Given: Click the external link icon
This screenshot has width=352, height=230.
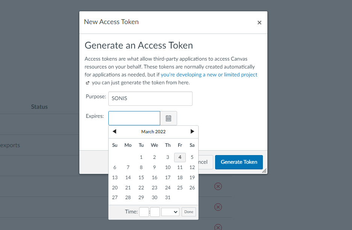Looking at the screenshot, I should 87,82.
